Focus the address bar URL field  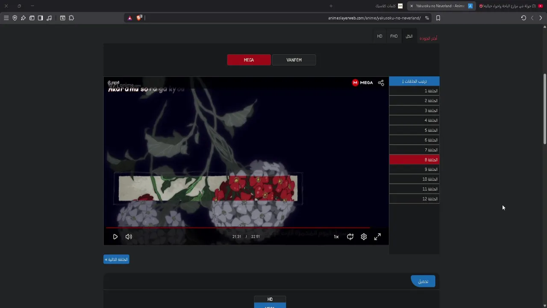point(282,18)
